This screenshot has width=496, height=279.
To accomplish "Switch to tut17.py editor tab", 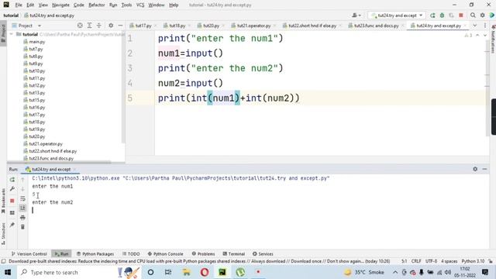I will point(143,26).
